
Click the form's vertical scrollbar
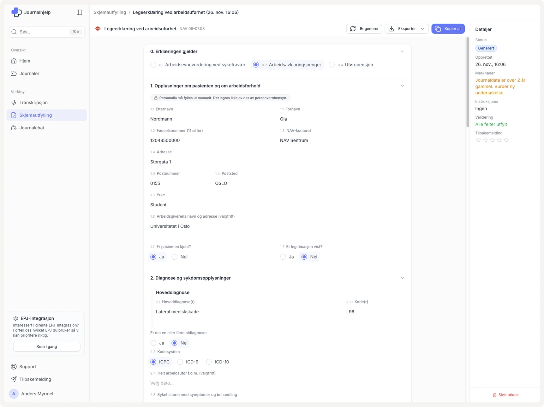pyautogui.click(x=468, y=82)
